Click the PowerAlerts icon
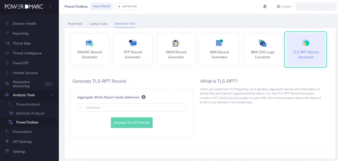Screen dimensions: 338x161 click(7, 132)
